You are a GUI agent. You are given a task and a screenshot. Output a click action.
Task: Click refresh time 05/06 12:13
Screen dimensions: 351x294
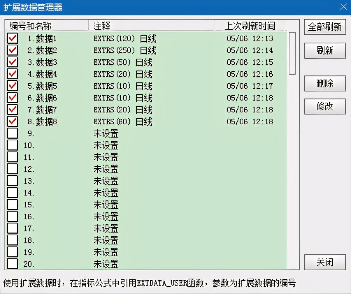click(x=250, y=38)
